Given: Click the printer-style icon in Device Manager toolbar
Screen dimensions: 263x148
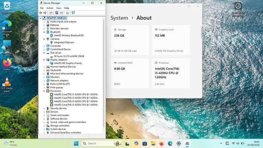Looking at the screenshot, I should 67,13.
